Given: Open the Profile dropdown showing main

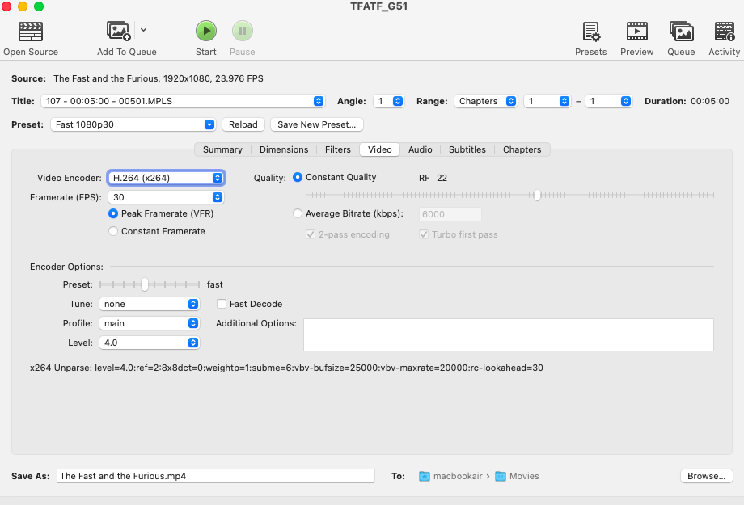Looking at the screenshot, I should [x=149, y=323].
